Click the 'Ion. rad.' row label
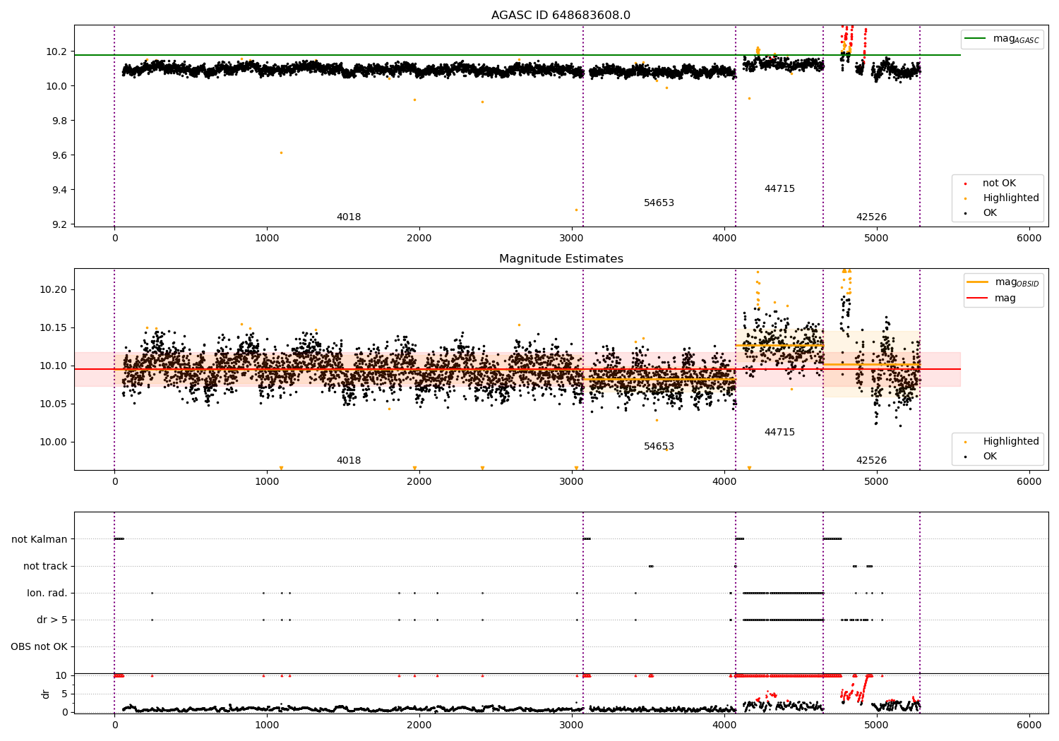 click(47, 594)
